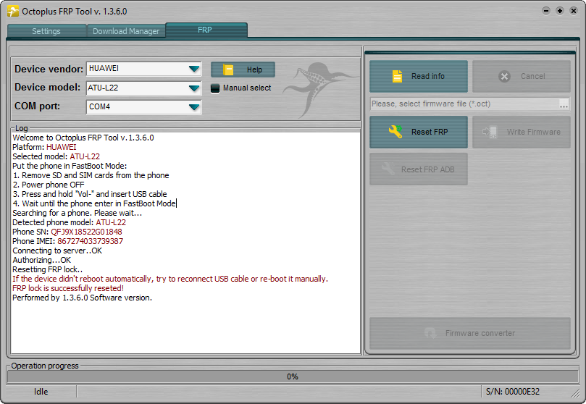Click '2. Power phone OFF' log line

49,185
